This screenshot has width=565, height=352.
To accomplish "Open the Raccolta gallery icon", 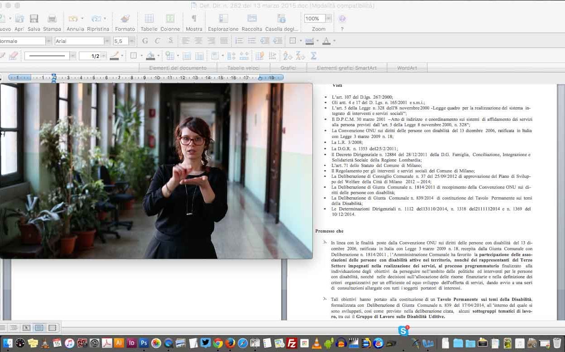I will 252,19.
